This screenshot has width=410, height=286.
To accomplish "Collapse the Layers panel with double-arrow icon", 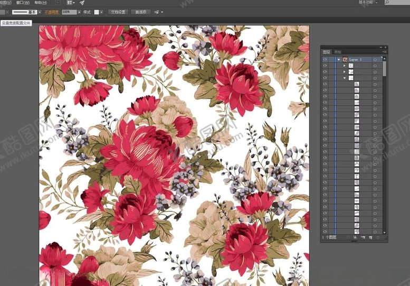I will pos(380,47).
